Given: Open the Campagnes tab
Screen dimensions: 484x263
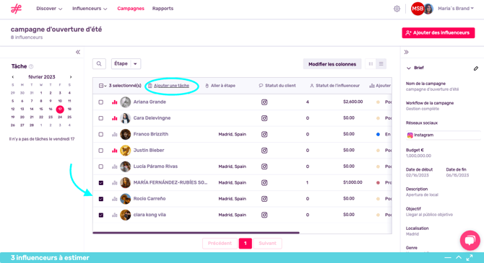Looking at the screenshot, I should click(x=131, y=9).
